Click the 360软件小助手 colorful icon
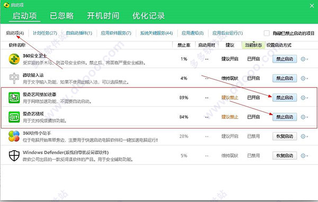 (14, 136)
